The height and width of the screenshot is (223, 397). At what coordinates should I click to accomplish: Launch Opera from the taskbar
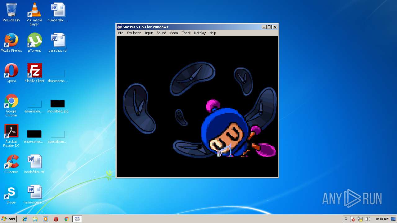click(56, 219)
